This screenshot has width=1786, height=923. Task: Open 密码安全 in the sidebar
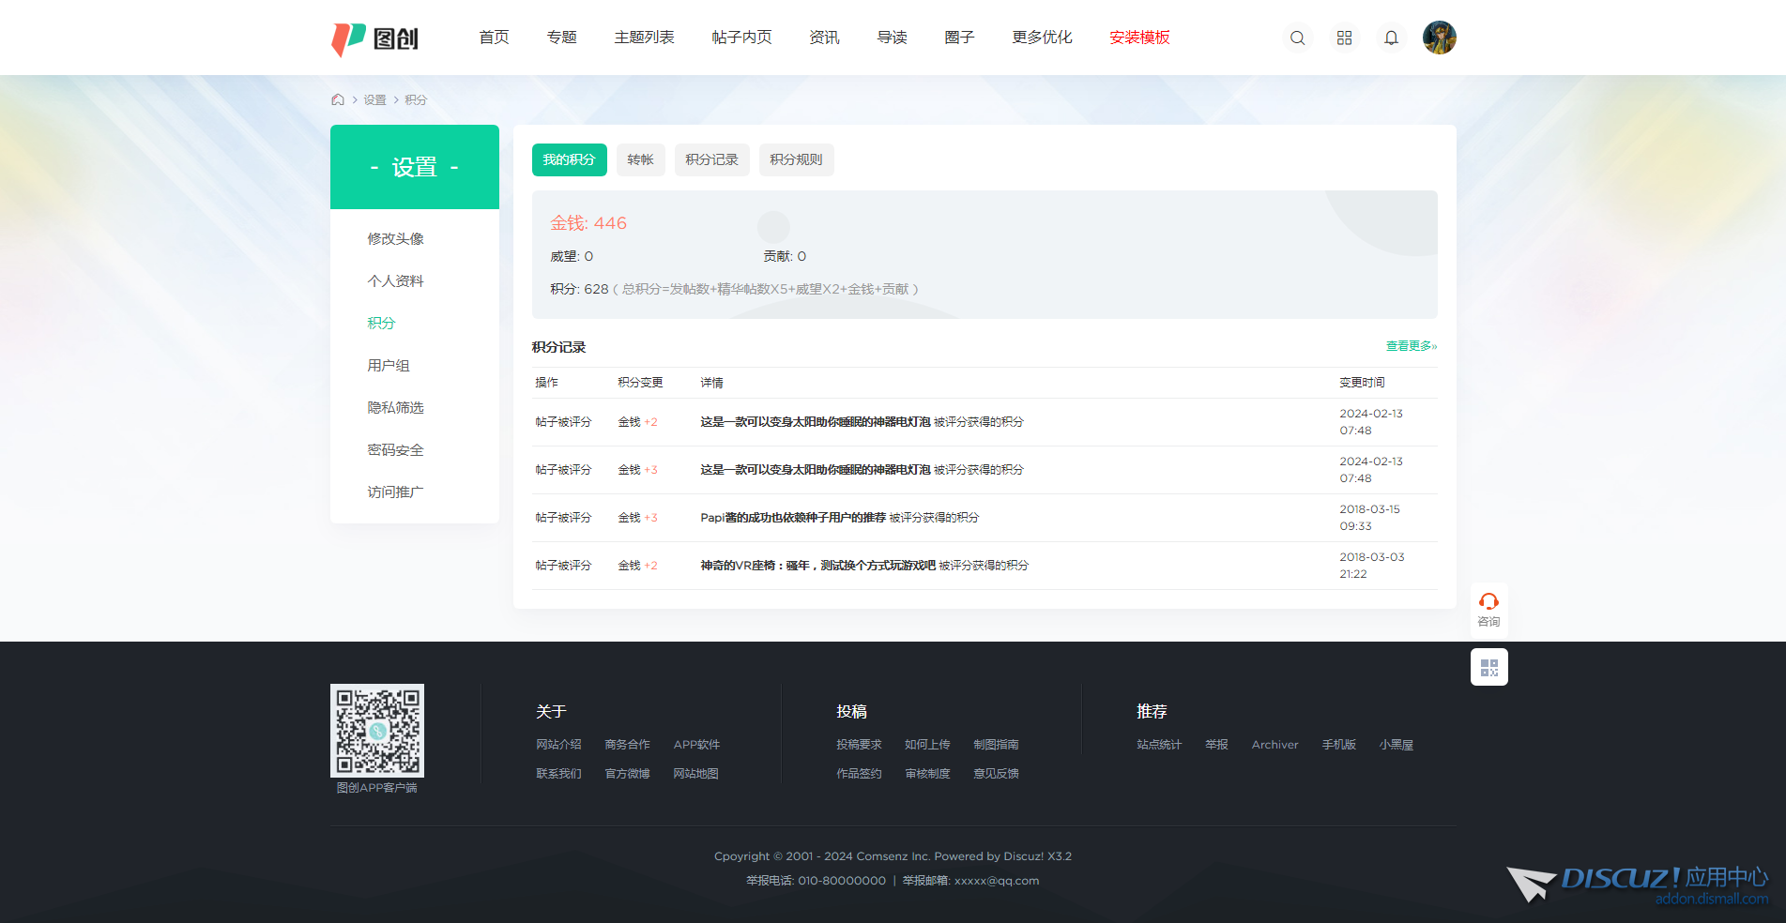[395, 449]
